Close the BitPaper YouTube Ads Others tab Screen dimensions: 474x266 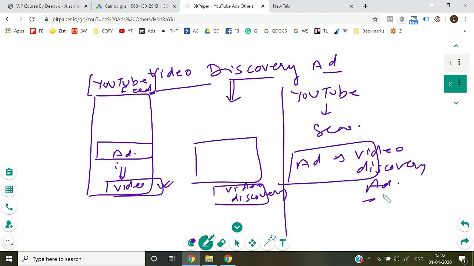[263, 6]
